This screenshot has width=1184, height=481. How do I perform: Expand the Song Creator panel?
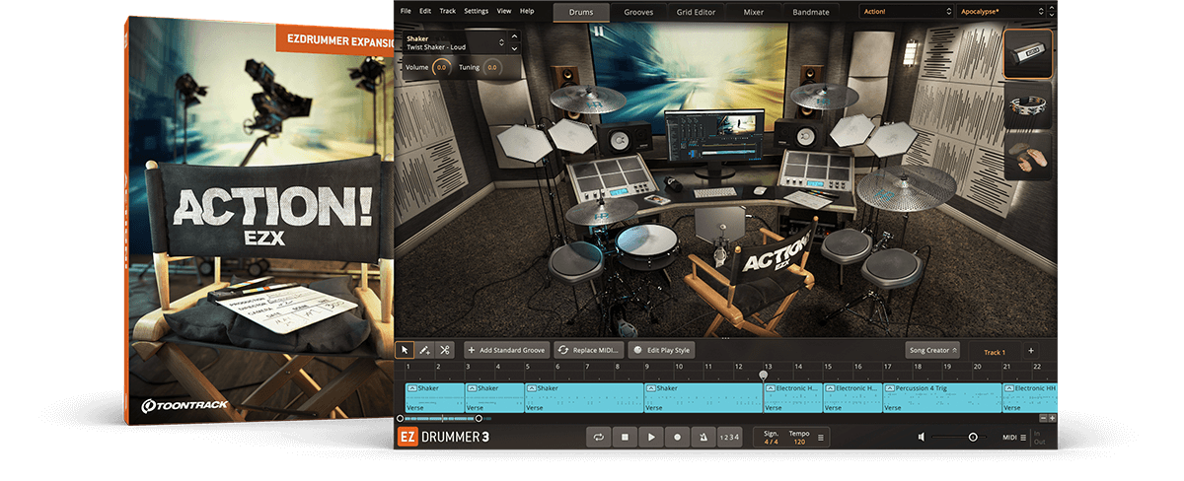[932, 350]
